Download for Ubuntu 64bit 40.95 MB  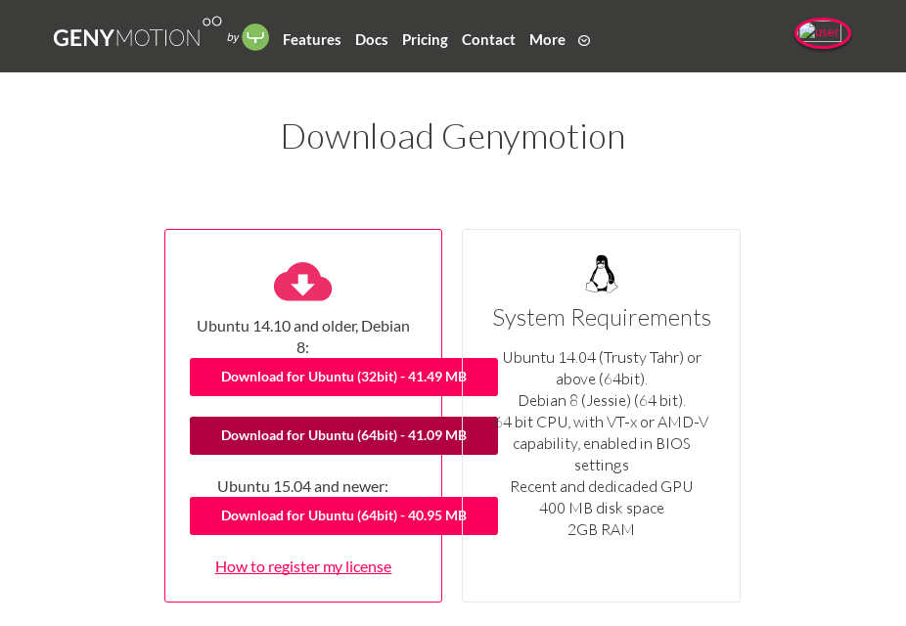[343, 515]
